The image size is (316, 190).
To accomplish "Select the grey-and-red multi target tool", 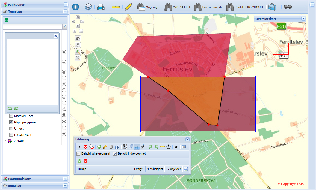I will pyautogui.click(x=91, y=147).
